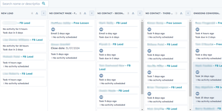This screenshot has width=222, height=111.
Task: Open Free Lesson deal emailed 2 days ago
Action: click(70, 23)
